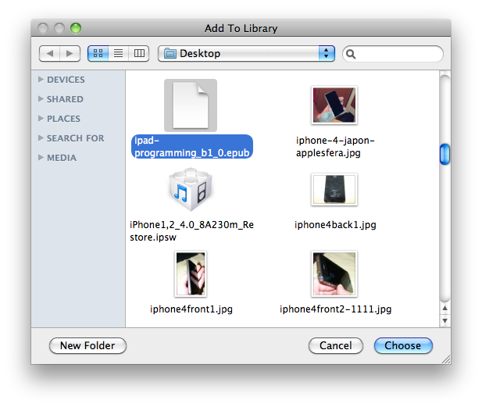The width and height of the screenshot is (482, 407).
Task: Expand the SEARCH FOR sidebar section
Action: coord(41,138)
